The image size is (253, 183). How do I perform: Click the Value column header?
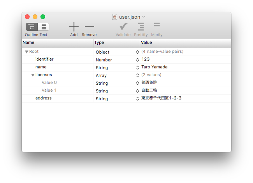[x=185, y=43]
